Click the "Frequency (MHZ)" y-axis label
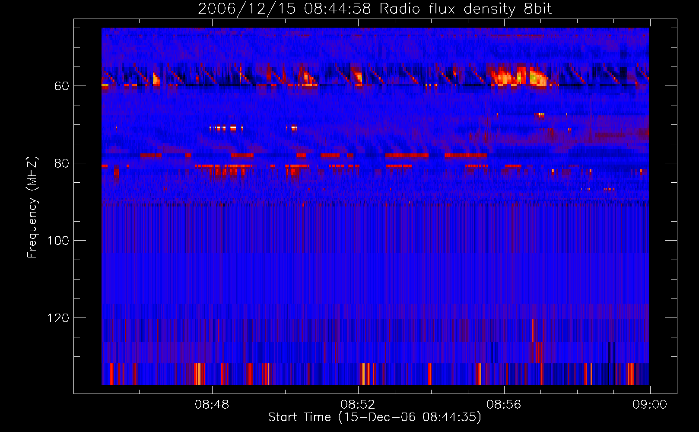Viewport: 699px width, 432px height. [x=32, y=207]
